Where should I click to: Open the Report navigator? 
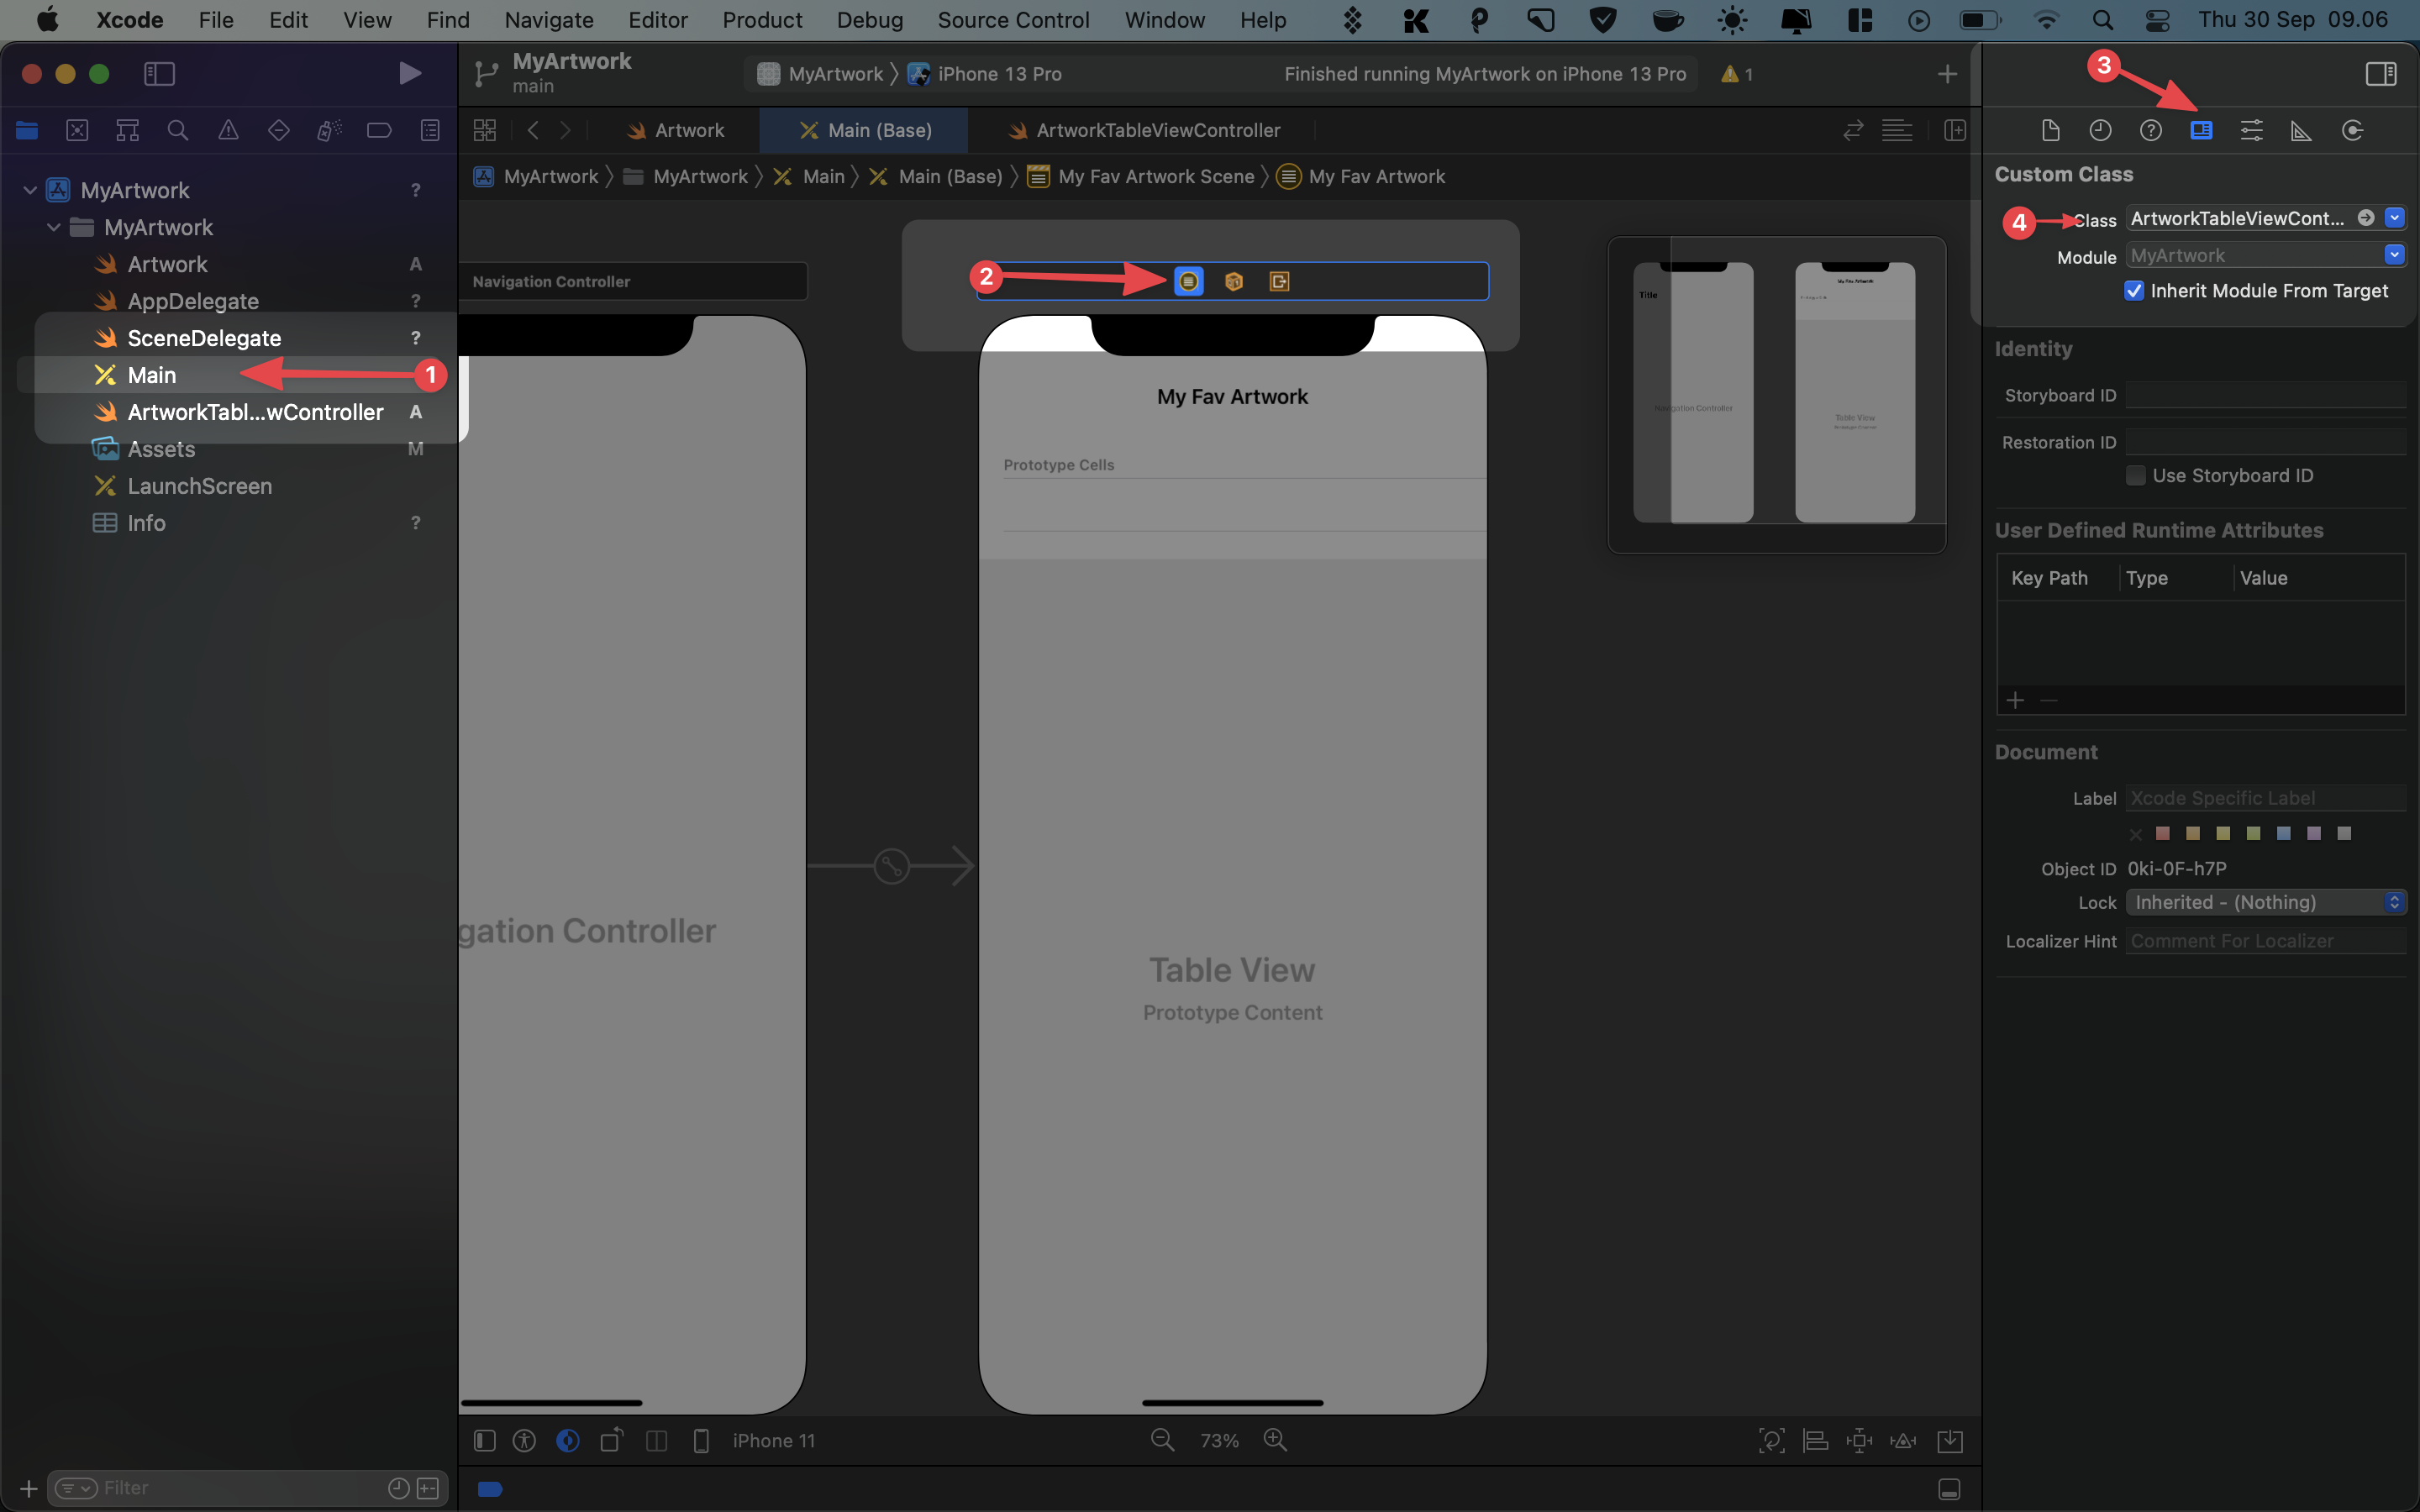430,130
